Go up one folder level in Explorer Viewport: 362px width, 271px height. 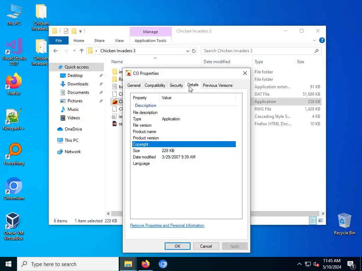82,51
